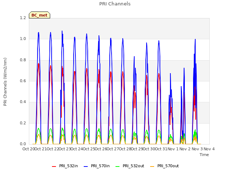Click the Time x-axis title
The height and width of the screenshot is (173, 231).
point(204,155)
